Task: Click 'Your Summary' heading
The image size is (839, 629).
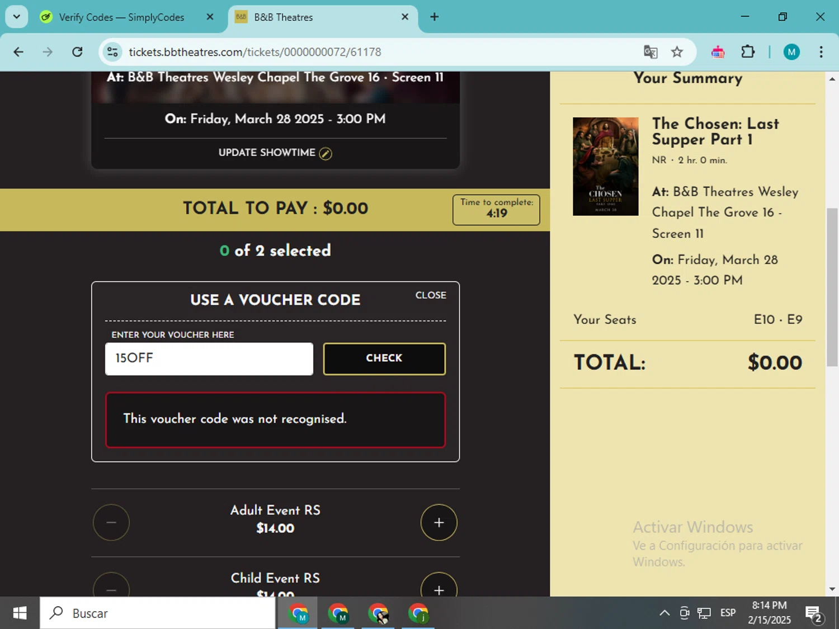Action: pos(687,78)
